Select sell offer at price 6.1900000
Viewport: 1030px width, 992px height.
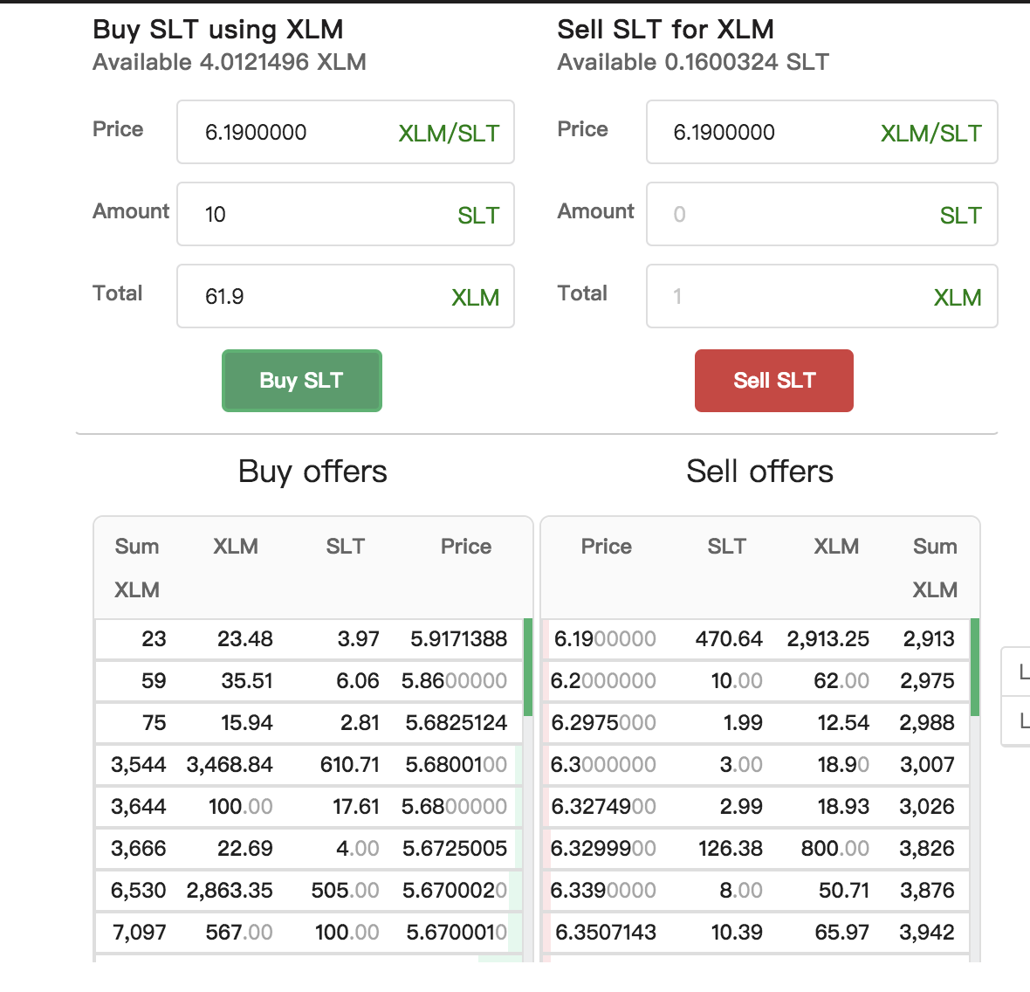pos(756,639)
